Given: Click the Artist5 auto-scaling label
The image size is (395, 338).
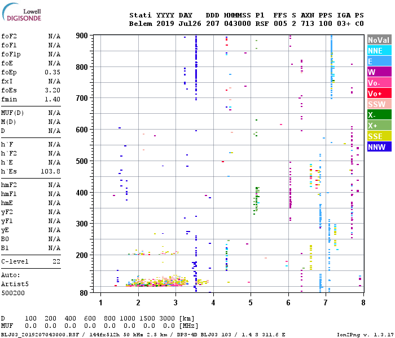Looking at the screenshot, I should [x=15, y=284].
